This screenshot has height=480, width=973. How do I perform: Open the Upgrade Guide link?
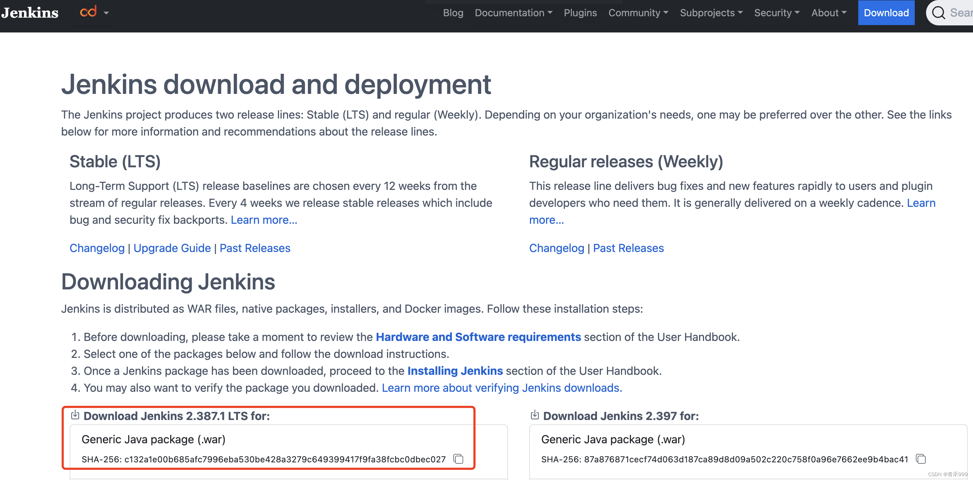172,248
